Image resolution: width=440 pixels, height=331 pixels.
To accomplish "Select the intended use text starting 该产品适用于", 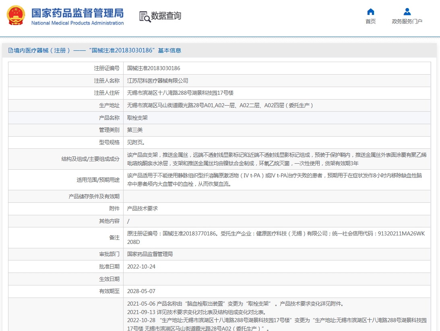I will click(275, 180).
